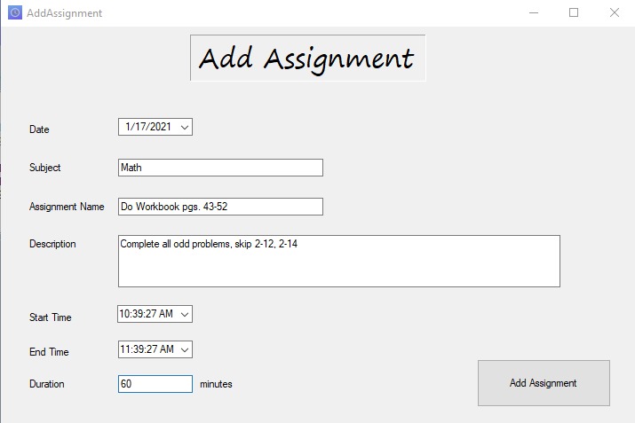Click into the Assignment Name text field
This screenshot has width=635, height=423.
tap(220, 207)
